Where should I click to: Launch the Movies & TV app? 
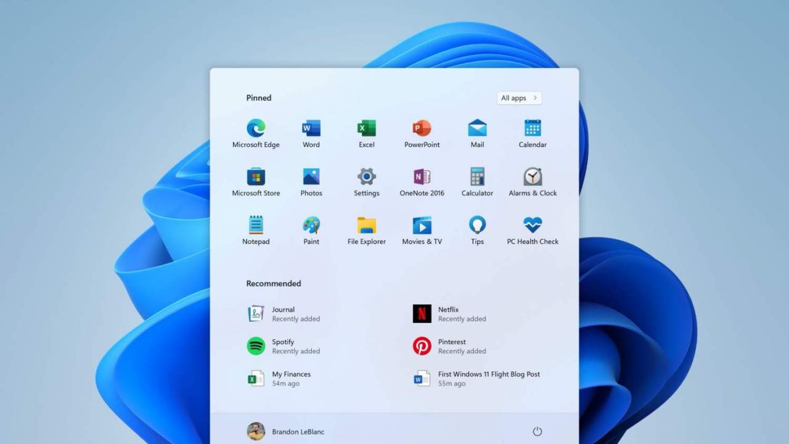tap(422, 225)
